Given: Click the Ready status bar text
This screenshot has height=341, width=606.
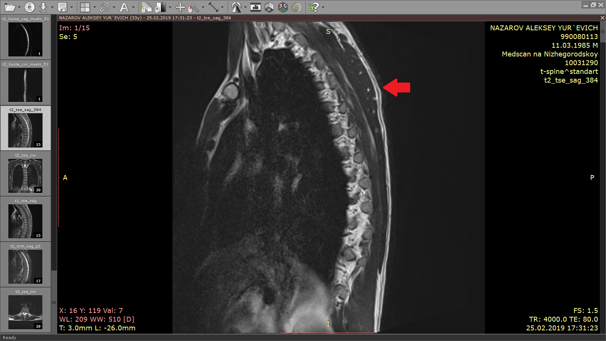Looking at the screenshot, I should (x=9, y=338).
